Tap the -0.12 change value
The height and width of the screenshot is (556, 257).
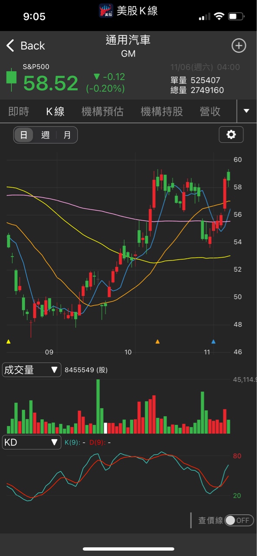(109, 77)
